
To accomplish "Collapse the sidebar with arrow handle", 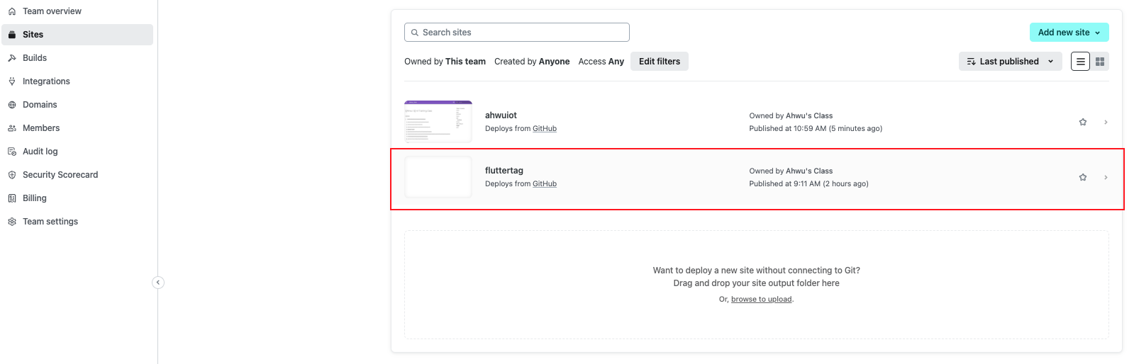I will click(x=158, y=283).
